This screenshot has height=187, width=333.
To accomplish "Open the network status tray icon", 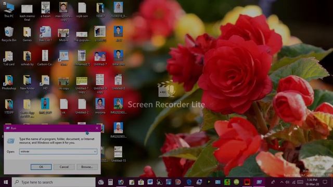I will (x=293, y=182).
